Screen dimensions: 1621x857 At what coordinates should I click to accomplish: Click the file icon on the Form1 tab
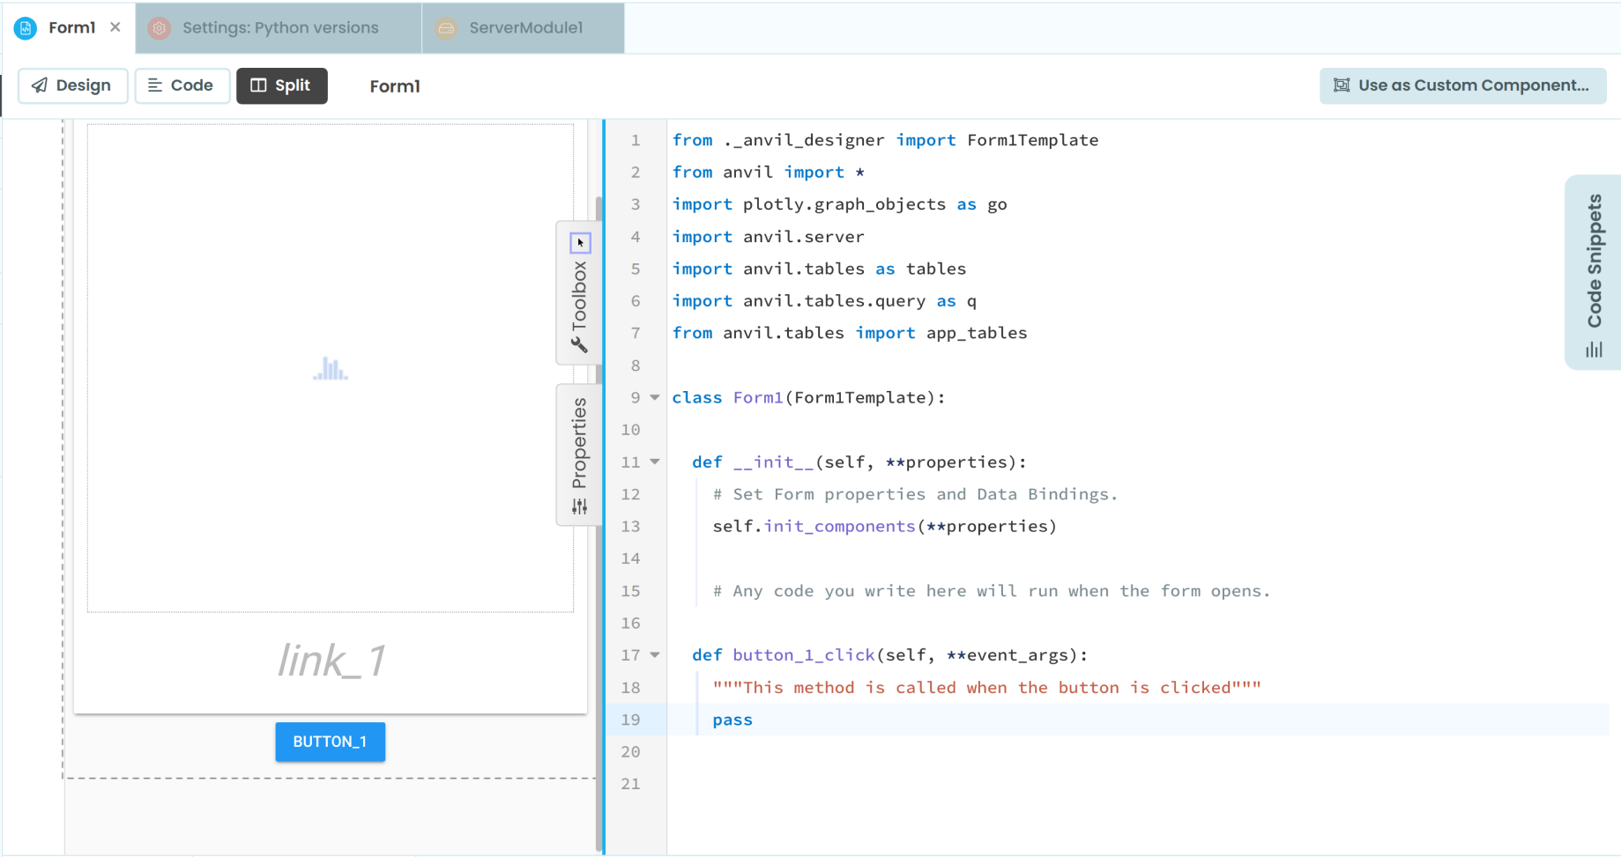coord(24,27)
